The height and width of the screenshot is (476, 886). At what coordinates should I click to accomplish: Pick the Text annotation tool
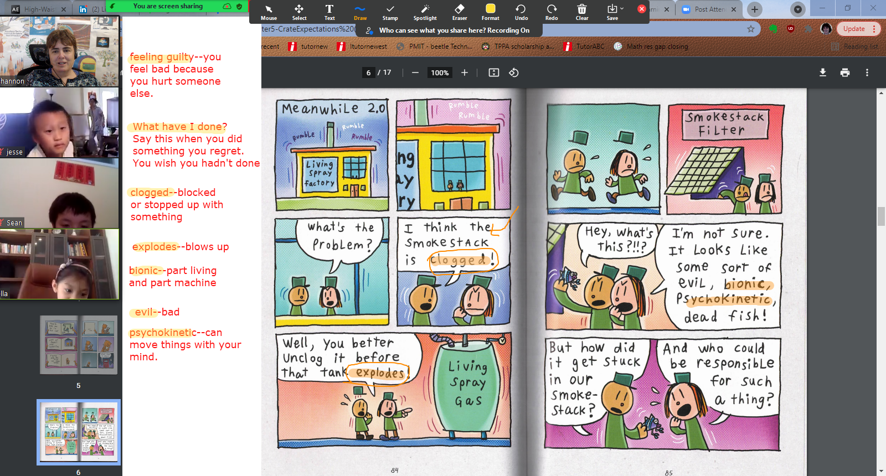[329, 12]
